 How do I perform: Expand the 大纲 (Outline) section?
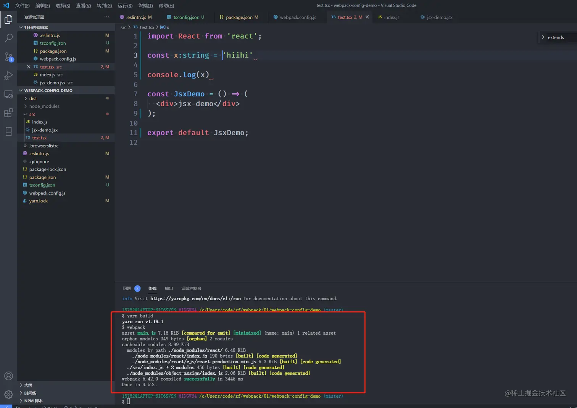click(x=66, y=385)
